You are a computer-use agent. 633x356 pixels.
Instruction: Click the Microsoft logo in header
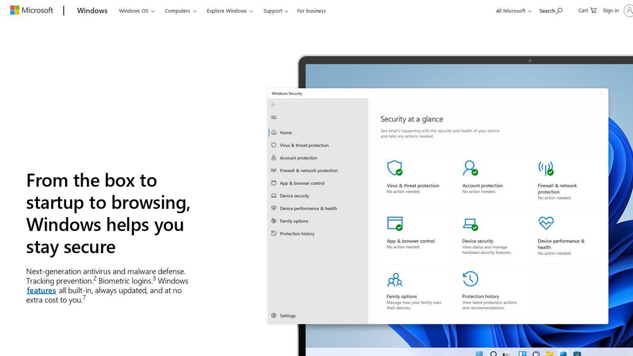[32, 11]
